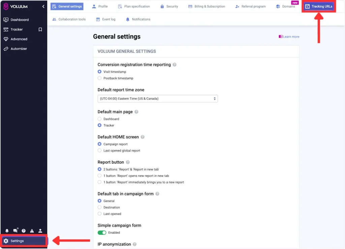The height and width of the screenshot is (249, 345).
Task: Open the help question mark icon in sidebar
Action: tap(24, 231)
